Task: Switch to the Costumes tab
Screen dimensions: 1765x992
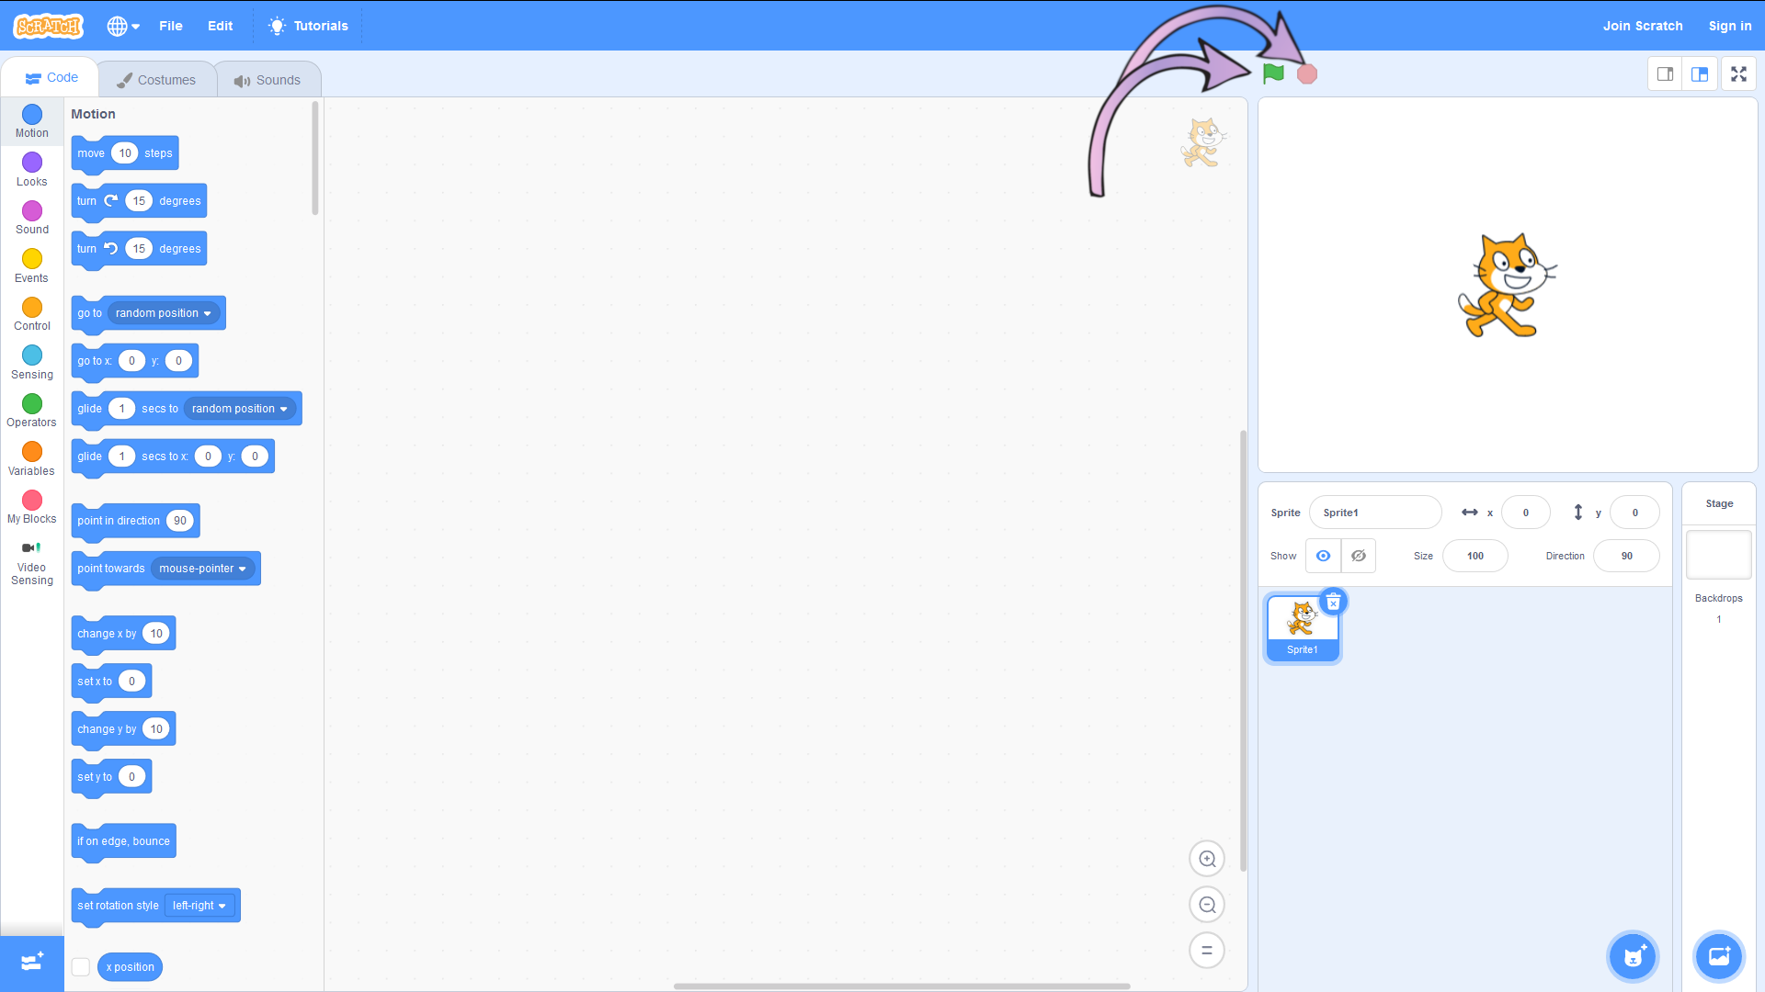Action: pyautogui.click(x=156, y=80)
